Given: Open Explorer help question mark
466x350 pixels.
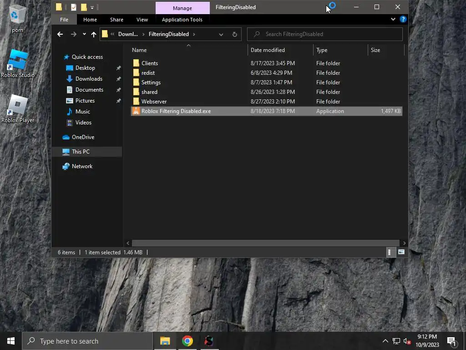Looking at the screenshot, I should click(x=403, y=19).
